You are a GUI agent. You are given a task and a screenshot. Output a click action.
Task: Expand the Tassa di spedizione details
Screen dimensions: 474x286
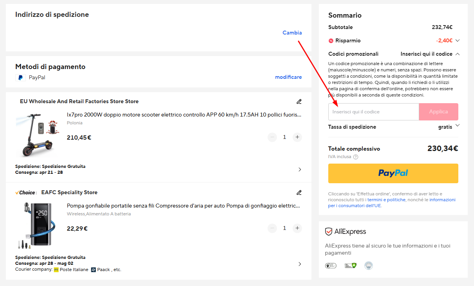pos(458,126)
